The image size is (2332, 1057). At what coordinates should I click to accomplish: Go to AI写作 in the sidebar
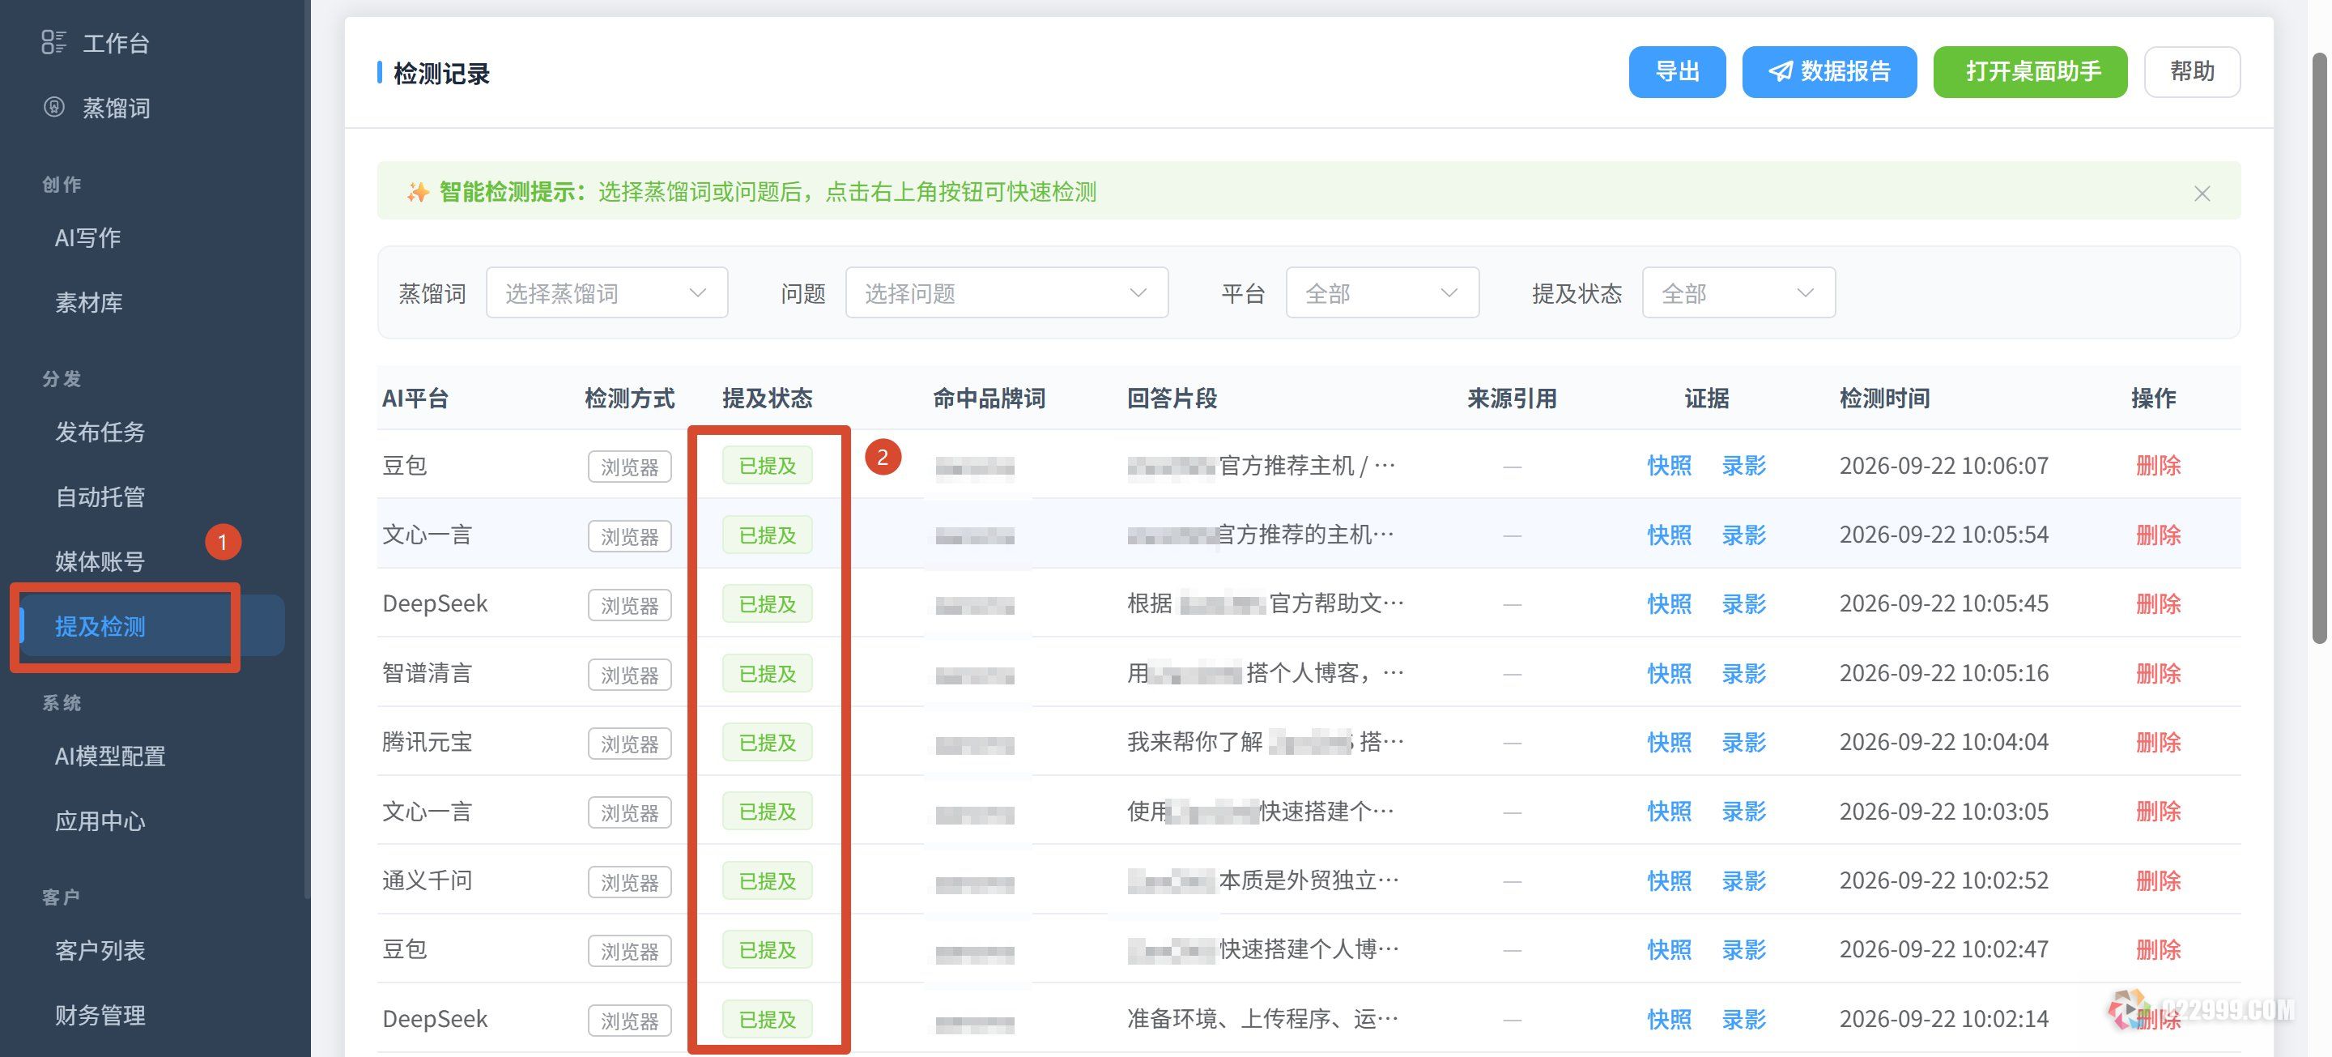87,237
